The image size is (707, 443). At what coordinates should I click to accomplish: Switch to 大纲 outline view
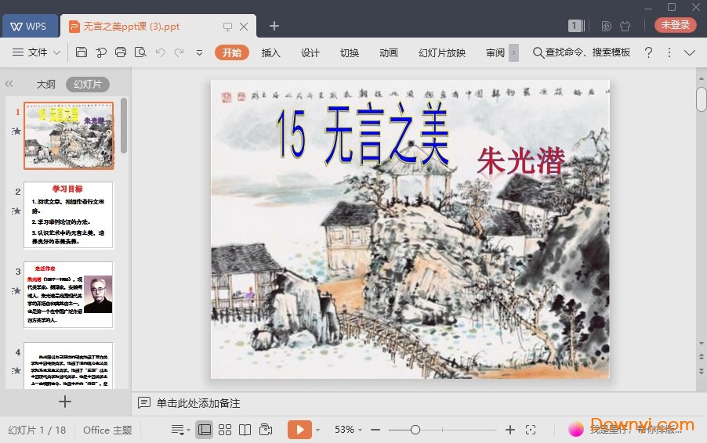point(45,85)
